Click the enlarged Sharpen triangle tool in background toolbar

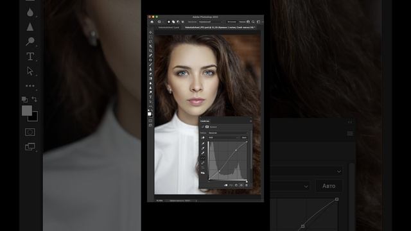30,27
